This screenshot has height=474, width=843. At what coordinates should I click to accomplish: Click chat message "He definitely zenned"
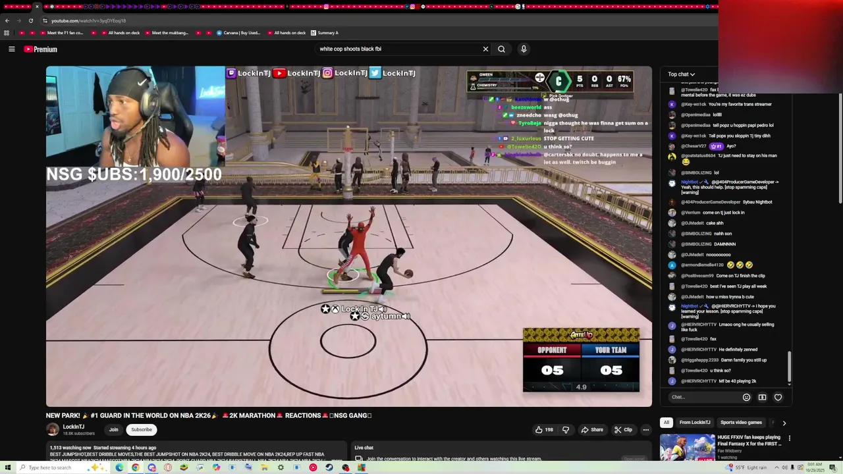[738, 350]
